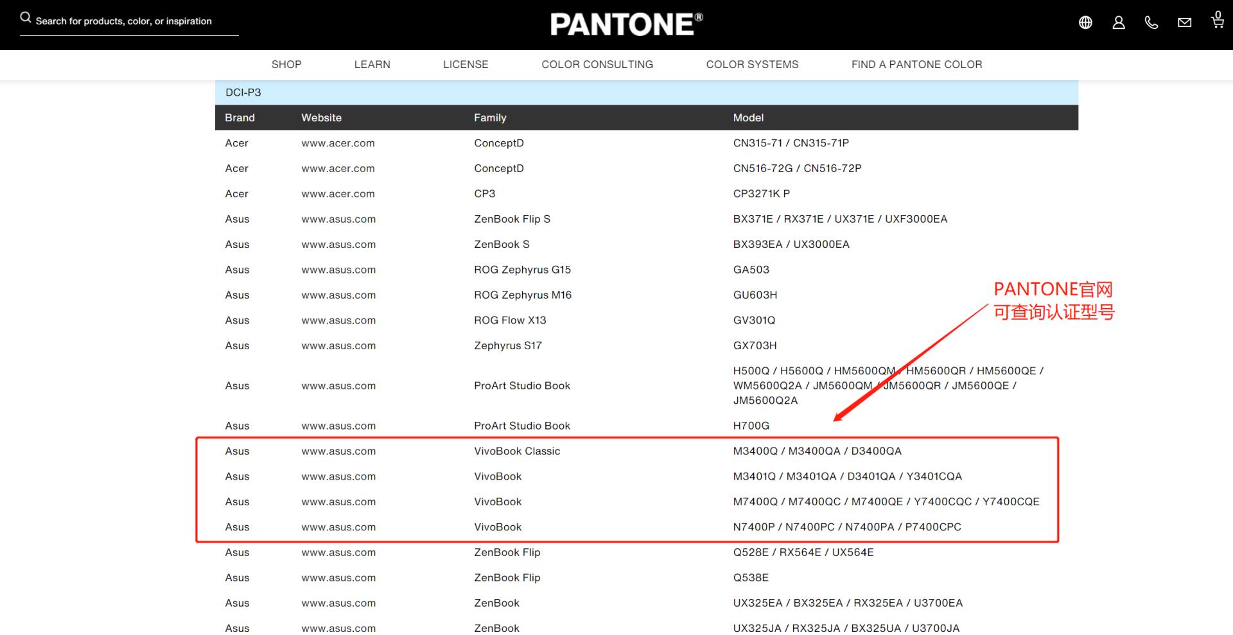Select model text N7400P / N7400PC / N7400PA / P7400CPC
The width and height of the screenshot is (1233, 635).
point(847,527)
